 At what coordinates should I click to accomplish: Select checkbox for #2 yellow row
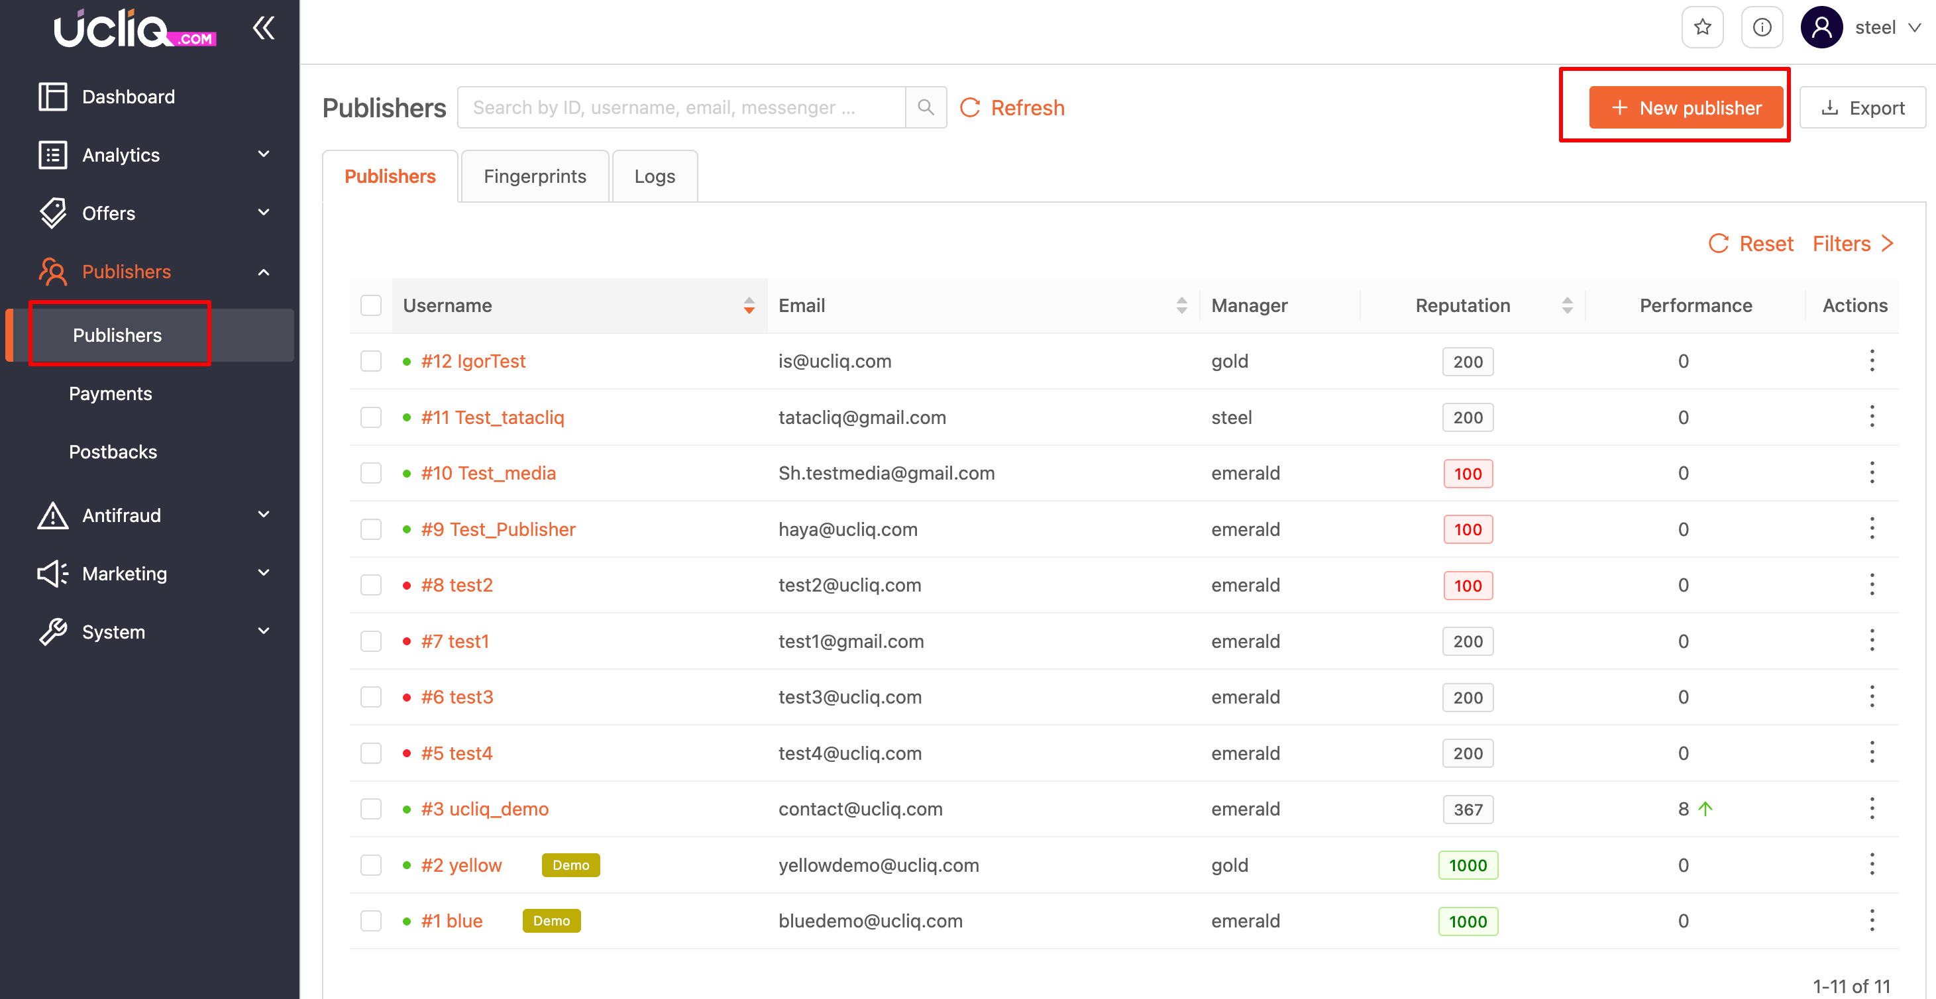click(370, 865)
